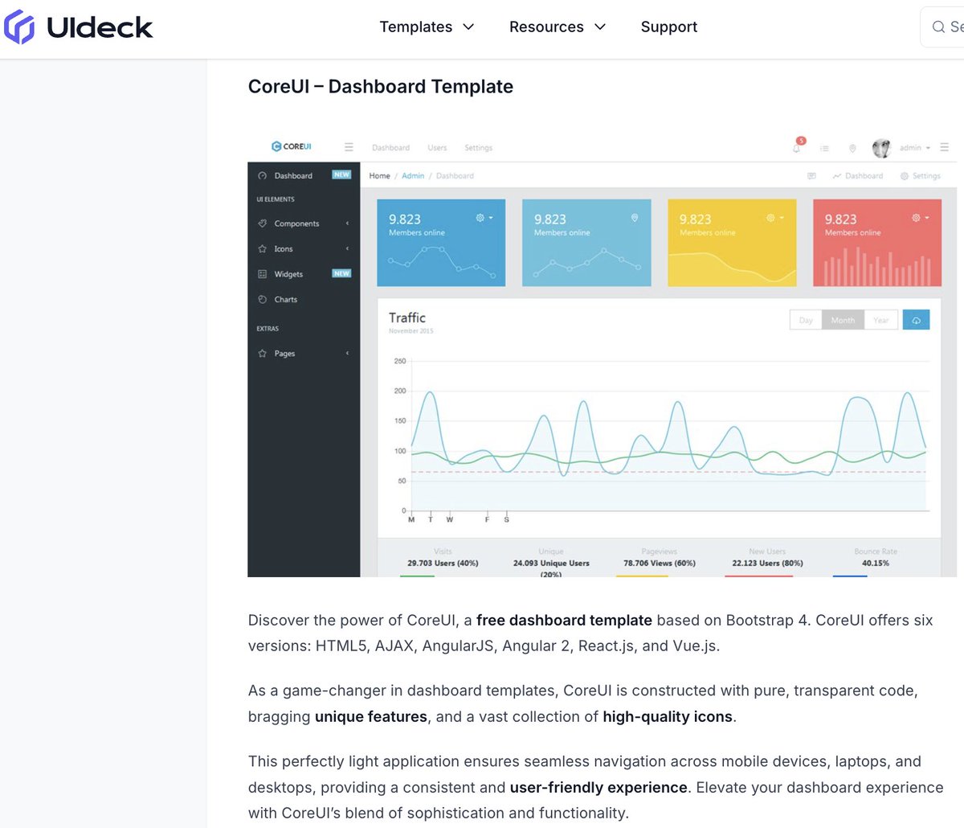
Task: Click the Charts pie icon
Action: (262, 299)
